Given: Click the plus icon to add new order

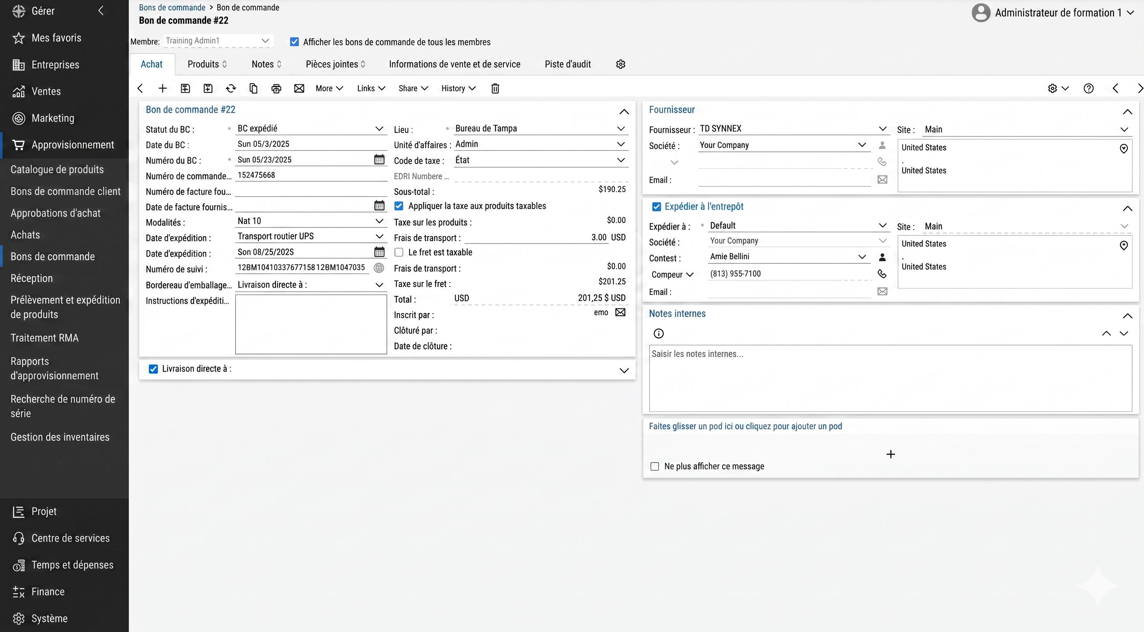Looking at the screenshot, I should pyautogui.click(x=162, y=88).
